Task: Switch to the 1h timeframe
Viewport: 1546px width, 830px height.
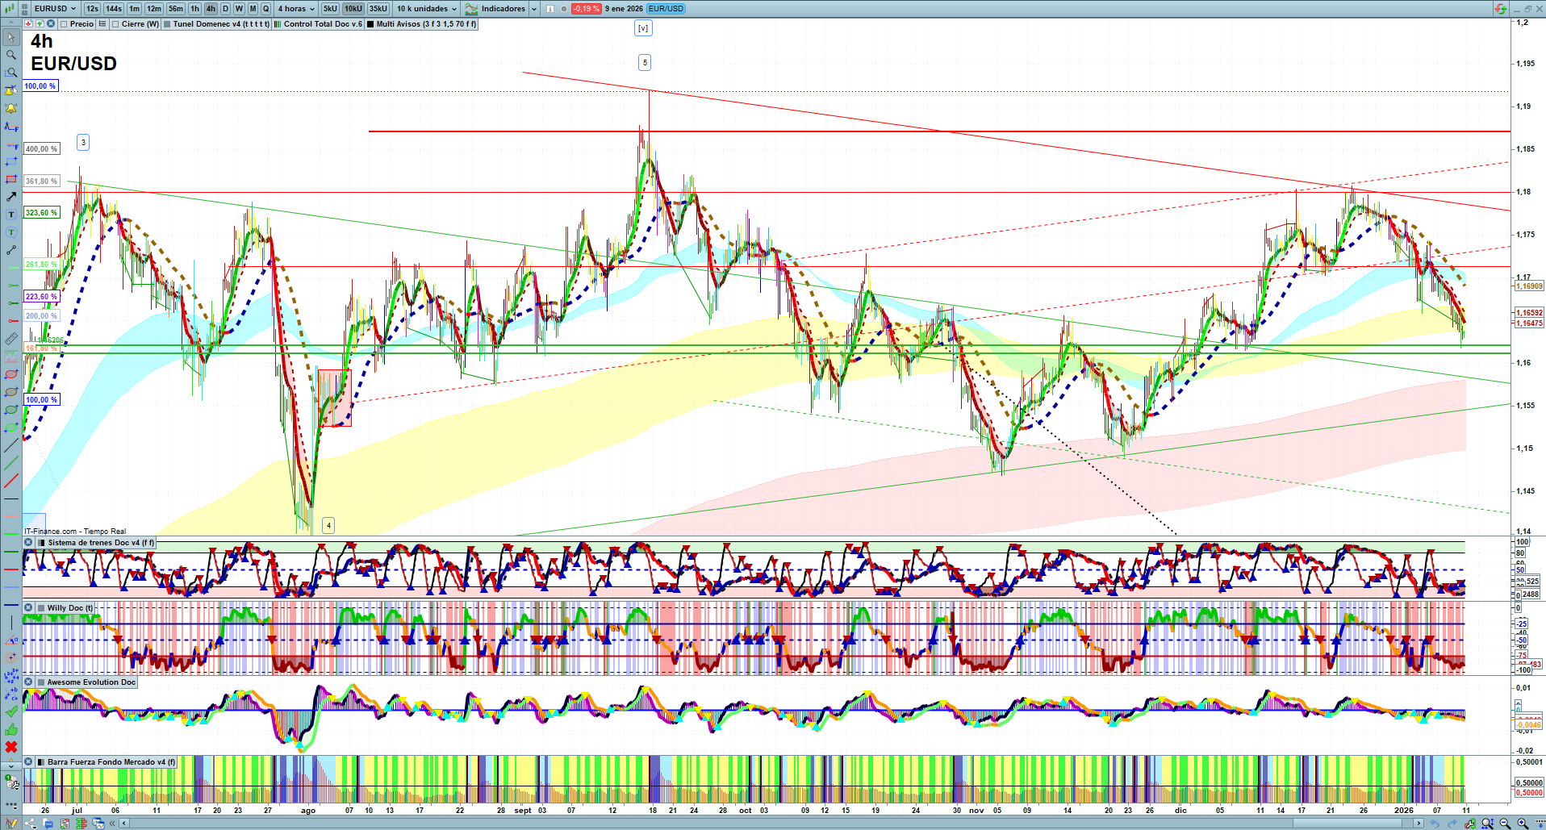Action: click(x=194, y=9)
